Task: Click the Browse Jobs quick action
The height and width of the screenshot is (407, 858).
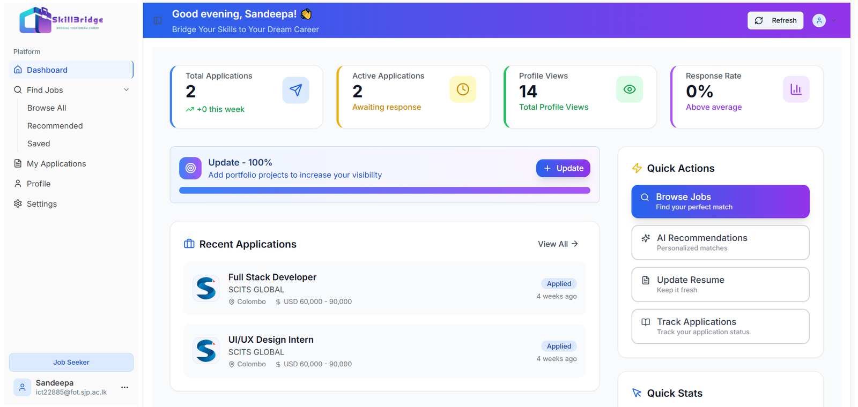Action: pos(720,201)
